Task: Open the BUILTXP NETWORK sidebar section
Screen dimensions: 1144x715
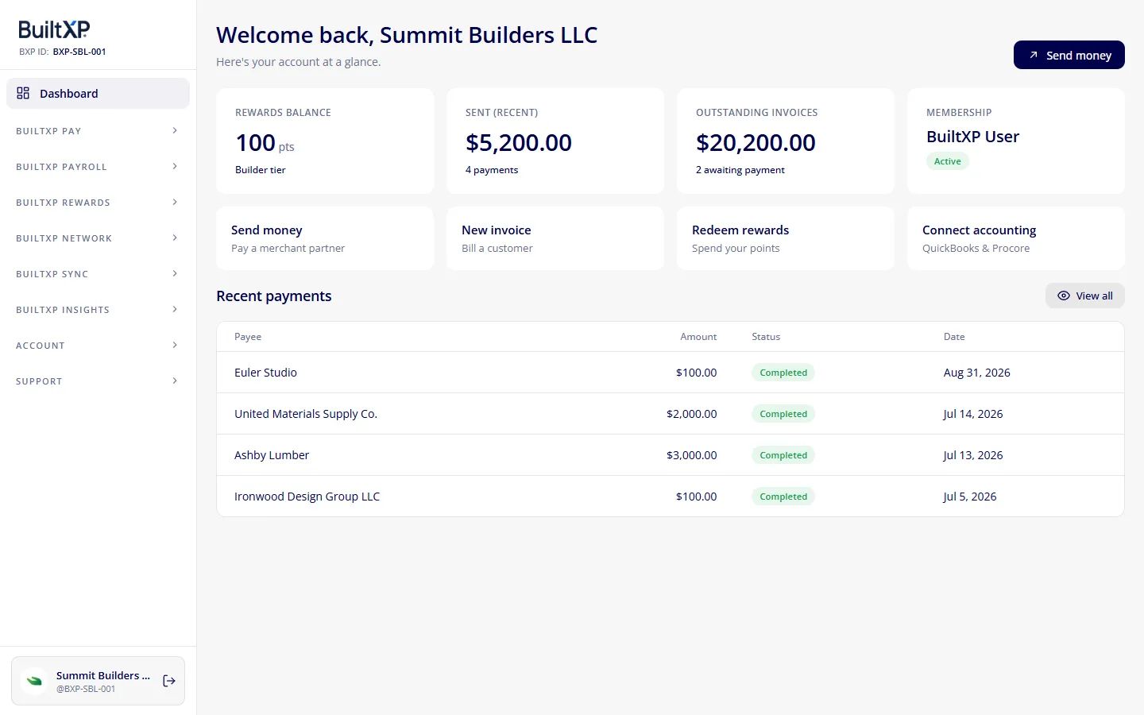Action: click(x=98, y=238)
